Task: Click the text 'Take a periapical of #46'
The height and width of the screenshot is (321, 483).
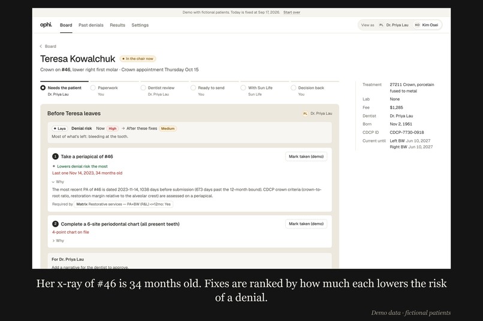Action: point(87,157)
